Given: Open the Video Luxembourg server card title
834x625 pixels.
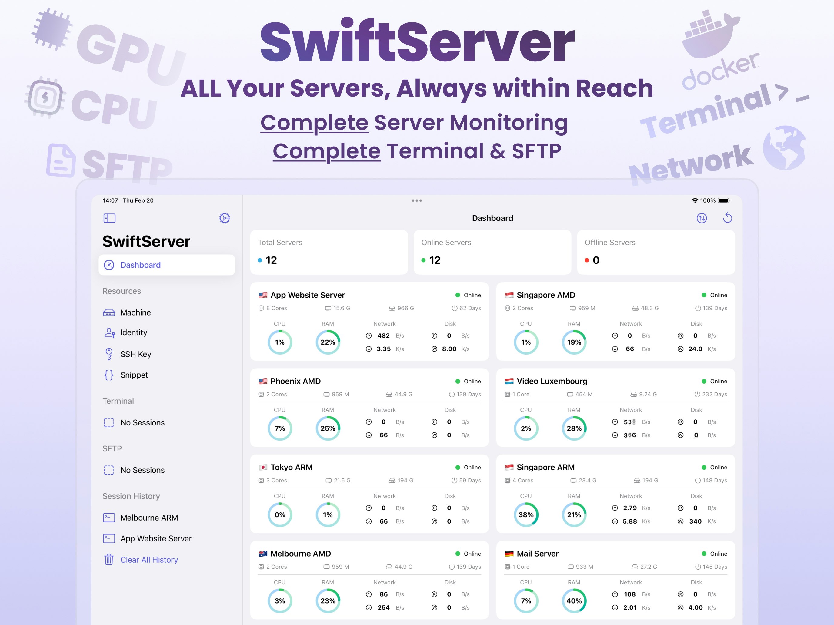Looking at the screenshot, I should (x=552, y=381).
